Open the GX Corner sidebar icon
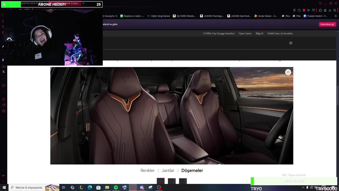The height and width of the screenshot is (191, 339). (3, 175)
